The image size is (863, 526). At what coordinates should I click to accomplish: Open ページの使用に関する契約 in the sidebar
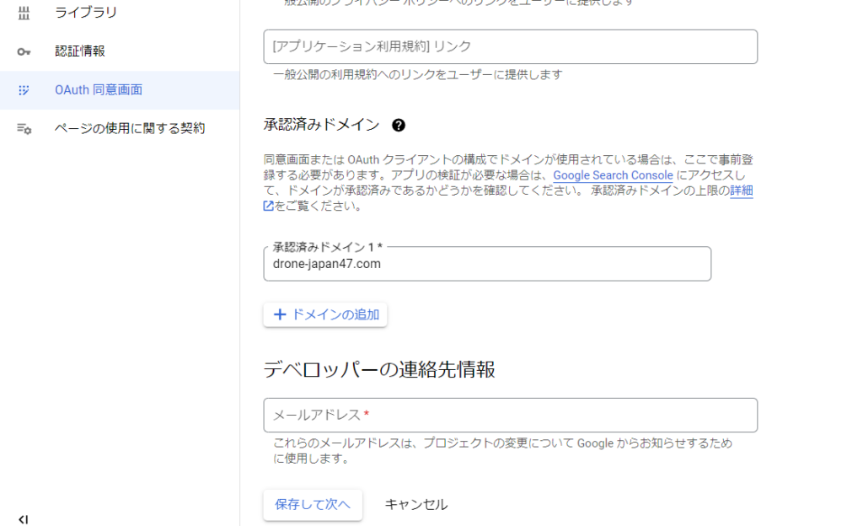(130, 129)
